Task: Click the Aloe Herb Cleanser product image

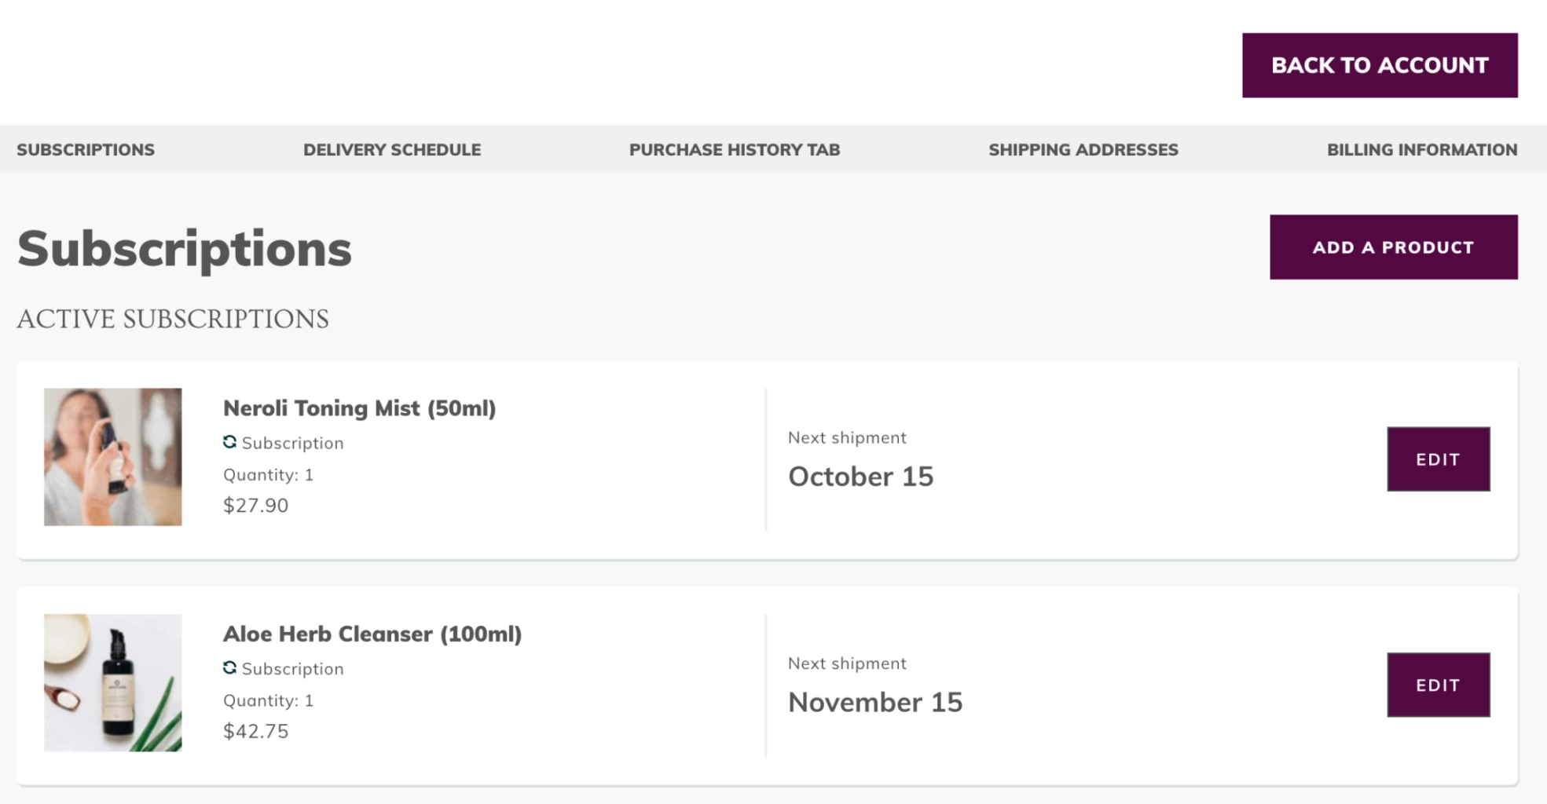Action: (113, 682)
